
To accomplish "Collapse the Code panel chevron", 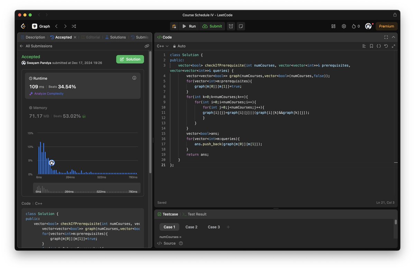I will click(x=393, y=37).
